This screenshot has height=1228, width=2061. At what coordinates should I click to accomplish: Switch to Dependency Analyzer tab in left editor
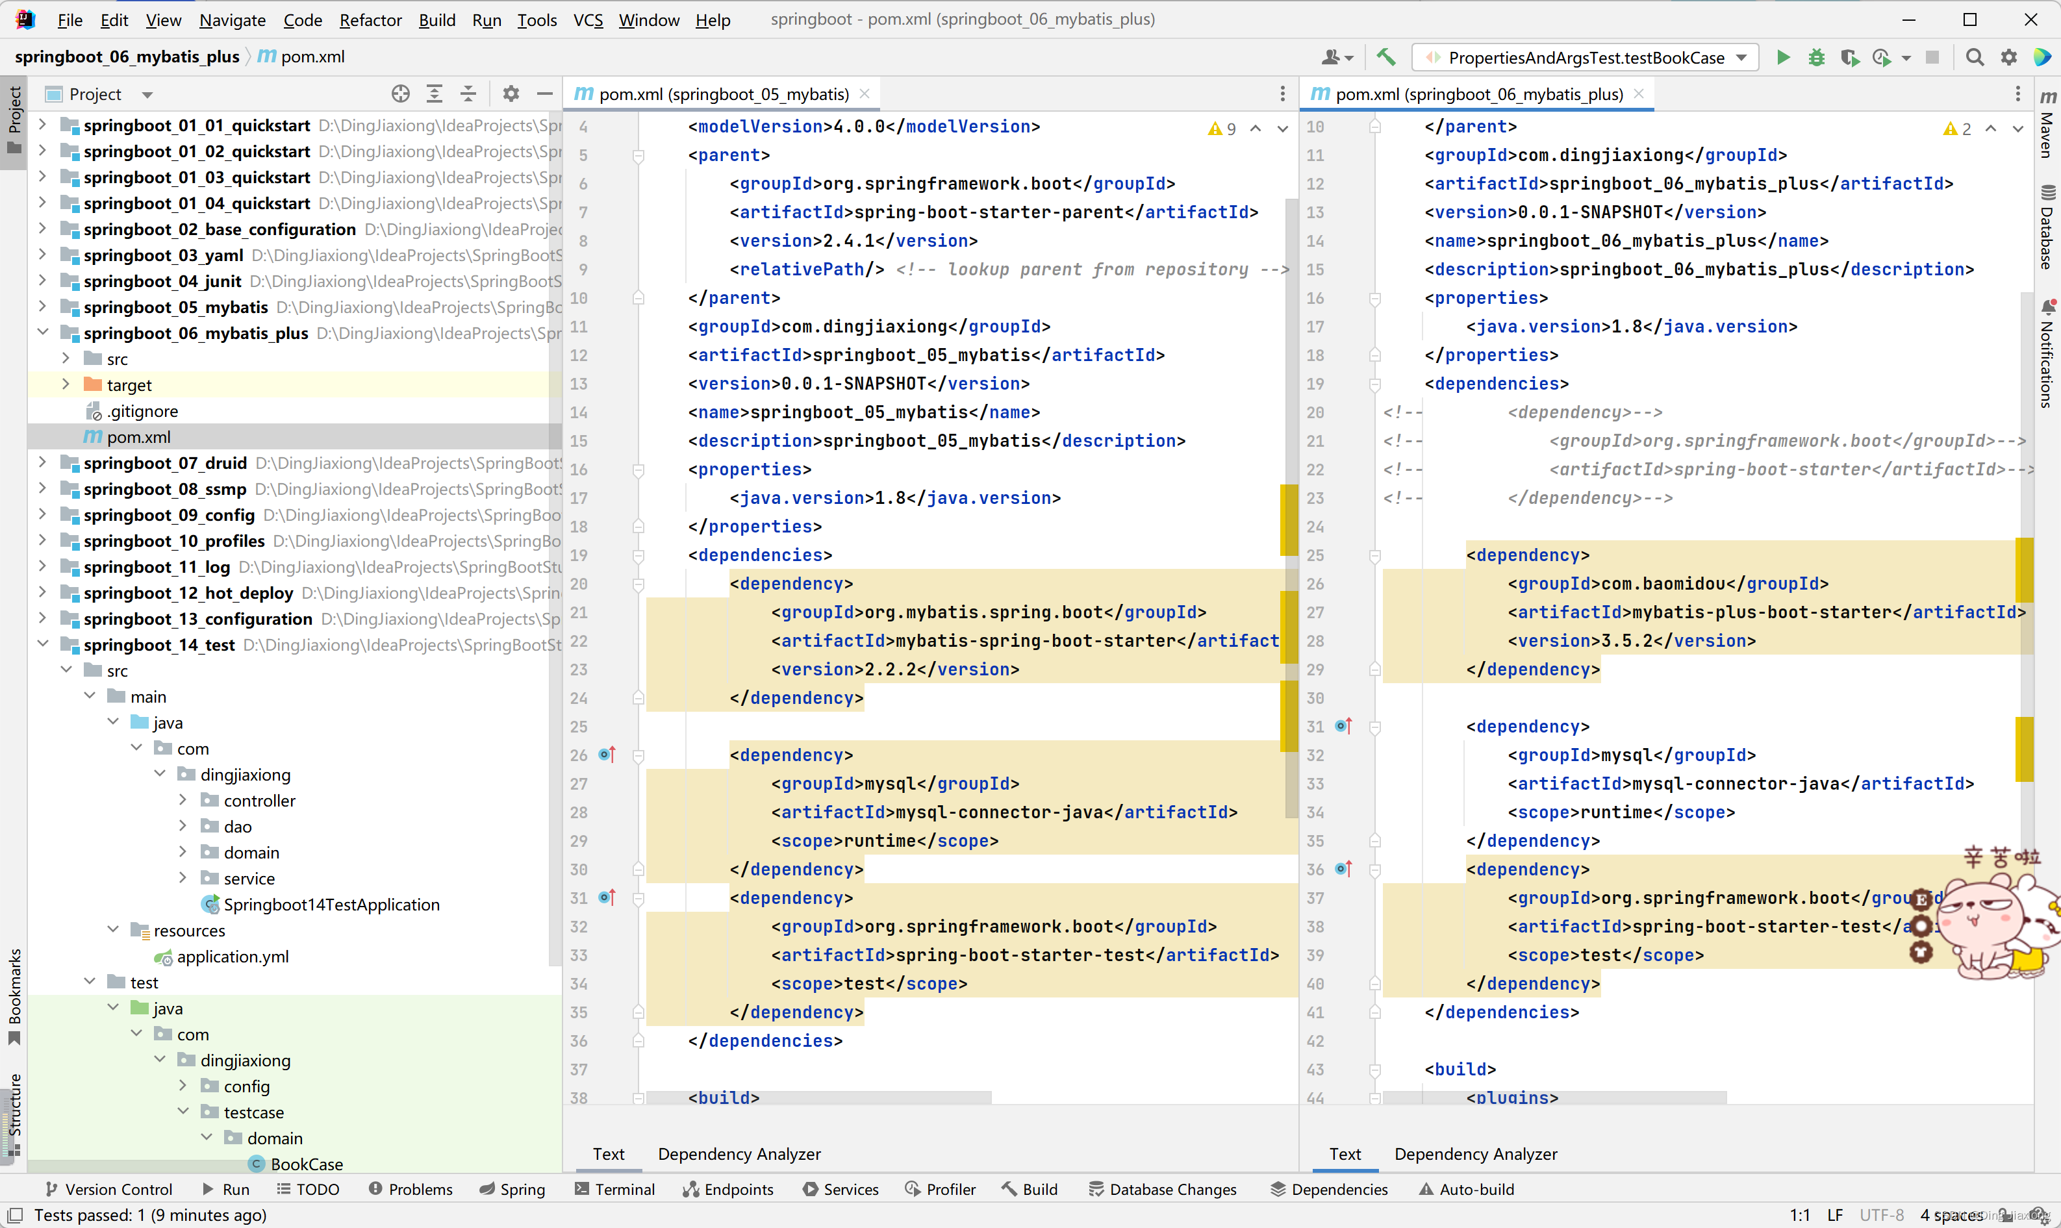pyautogui.click(x=739, y=1153)
